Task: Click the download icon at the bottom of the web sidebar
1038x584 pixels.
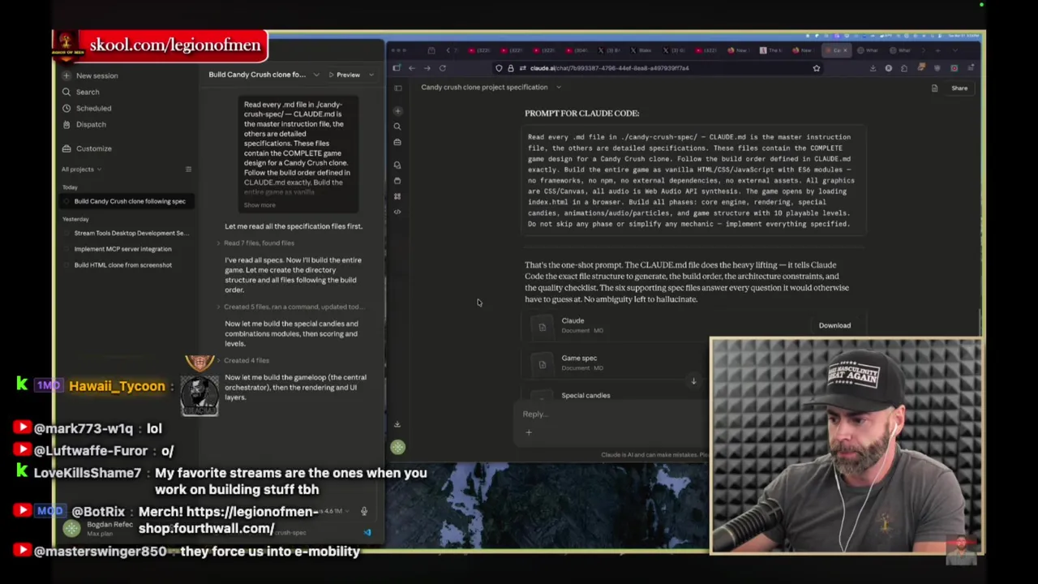Action: [x=397, y=424]
